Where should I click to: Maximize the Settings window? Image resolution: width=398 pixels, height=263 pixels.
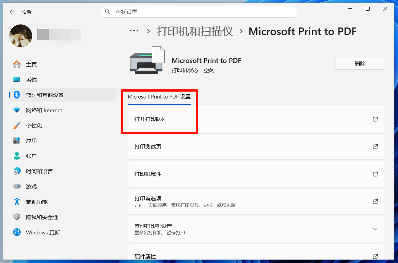point(367,9)
